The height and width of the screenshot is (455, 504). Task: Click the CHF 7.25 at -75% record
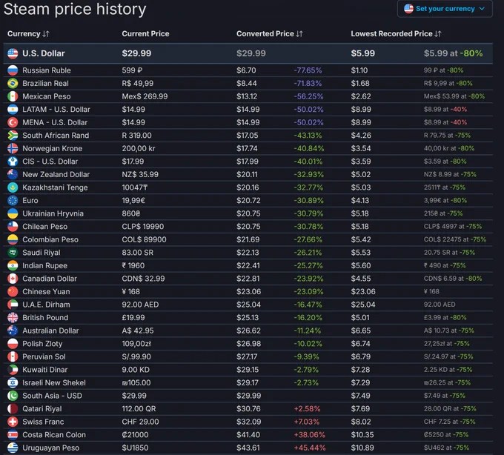pyautogui.click(x=449, y=422)
